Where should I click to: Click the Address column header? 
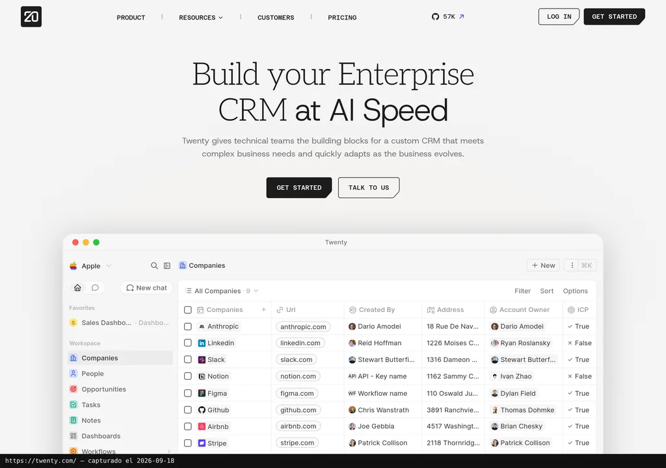tap(453, 309)
